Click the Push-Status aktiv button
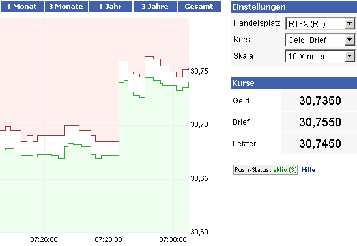Image resolution: width=357 pixels, height=246 pixels. 265,170
